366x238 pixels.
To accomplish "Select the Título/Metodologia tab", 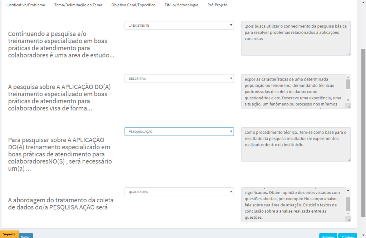I will coord(181,5).
